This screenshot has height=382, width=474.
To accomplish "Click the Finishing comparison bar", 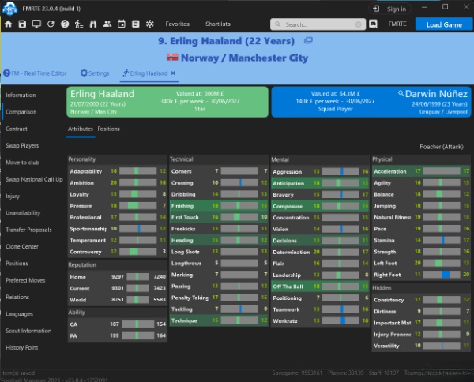I will pos(239,206).
